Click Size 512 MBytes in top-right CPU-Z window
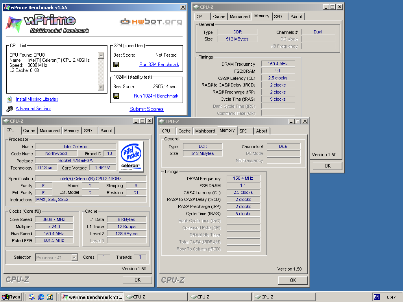Screen dimensions: 403x302 click(237, 39)
